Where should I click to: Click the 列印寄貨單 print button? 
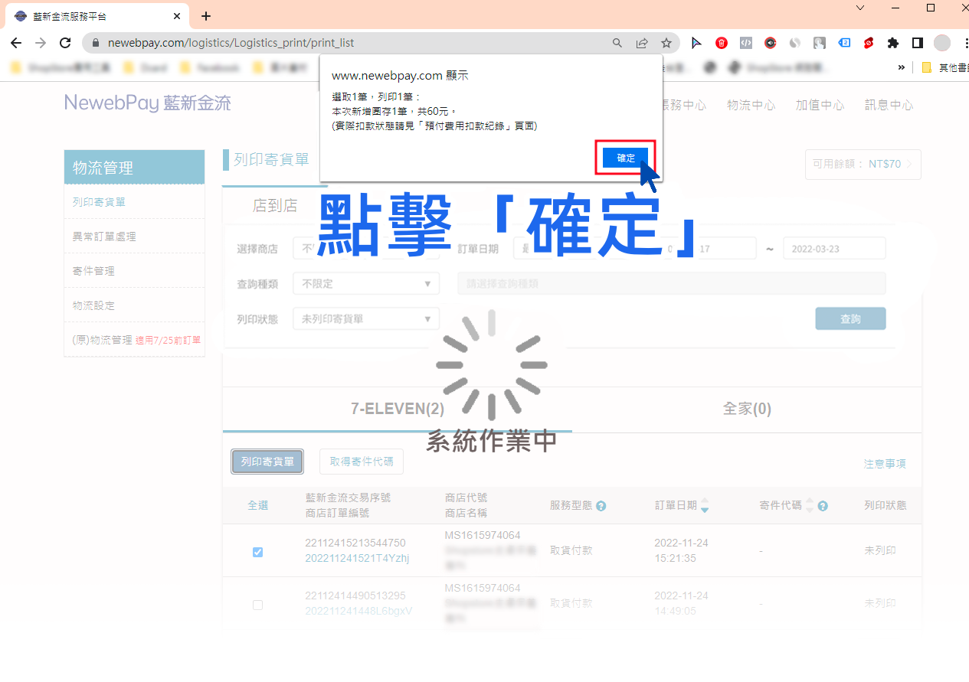(267, 462)
